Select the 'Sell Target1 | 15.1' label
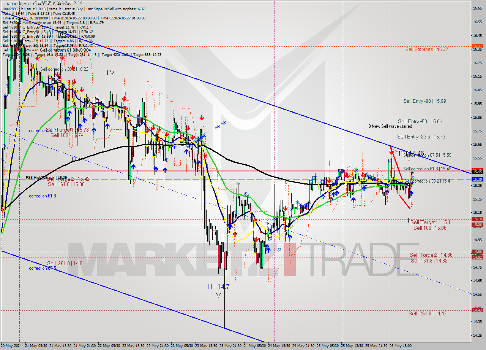This screenshot has height=350, width=486. [430, 222]
